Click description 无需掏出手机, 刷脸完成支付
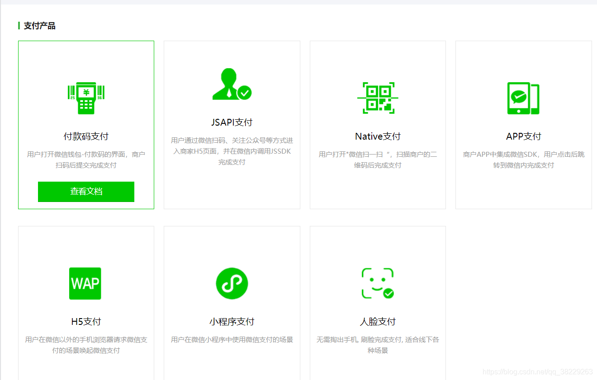Viewport: 597px width, 380px height. click(x=378, y=345)
